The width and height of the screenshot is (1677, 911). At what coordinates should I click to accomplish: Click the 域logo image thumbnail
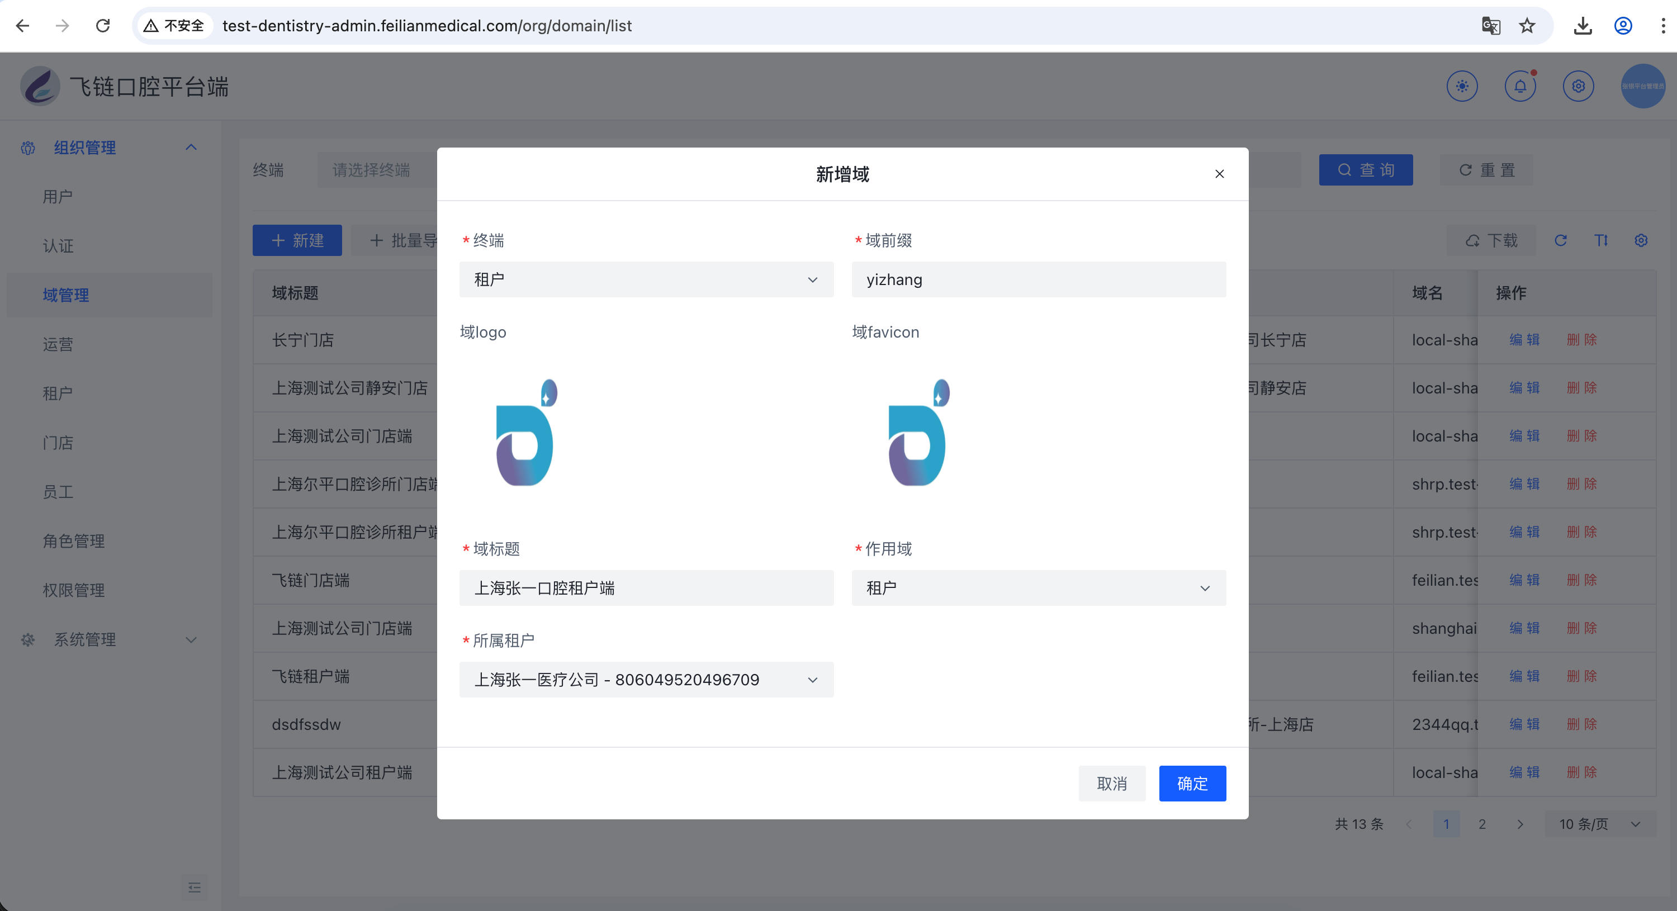526,433
